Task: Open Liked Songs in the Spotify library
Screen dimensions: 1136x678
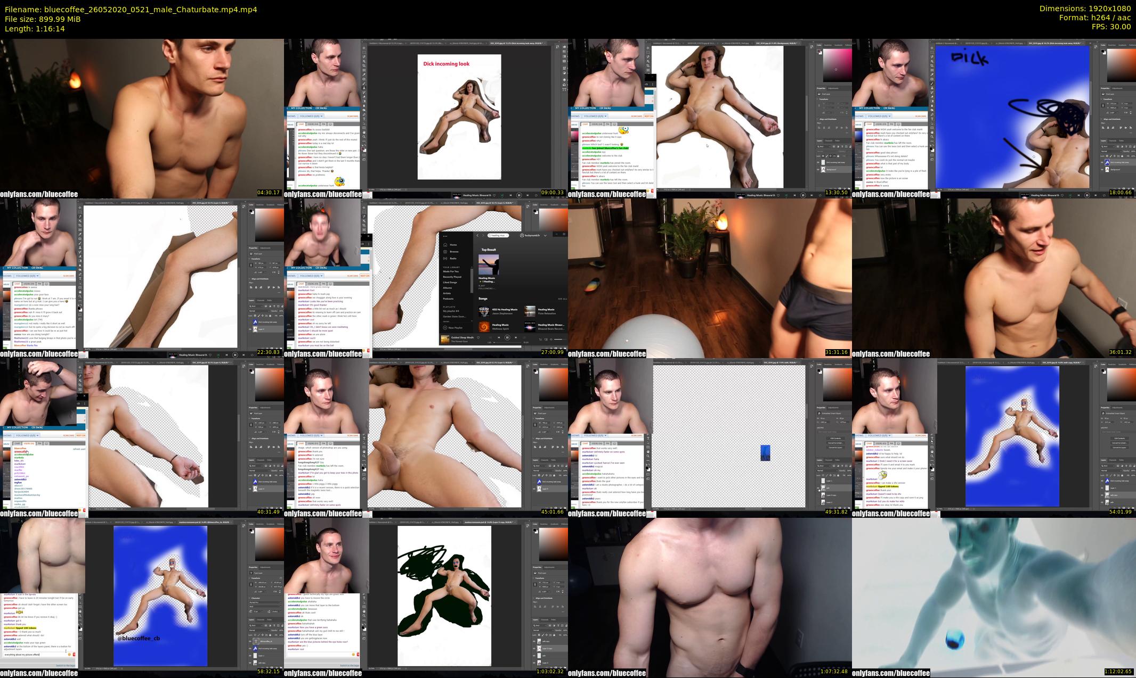Action: [x=450, y=282]
